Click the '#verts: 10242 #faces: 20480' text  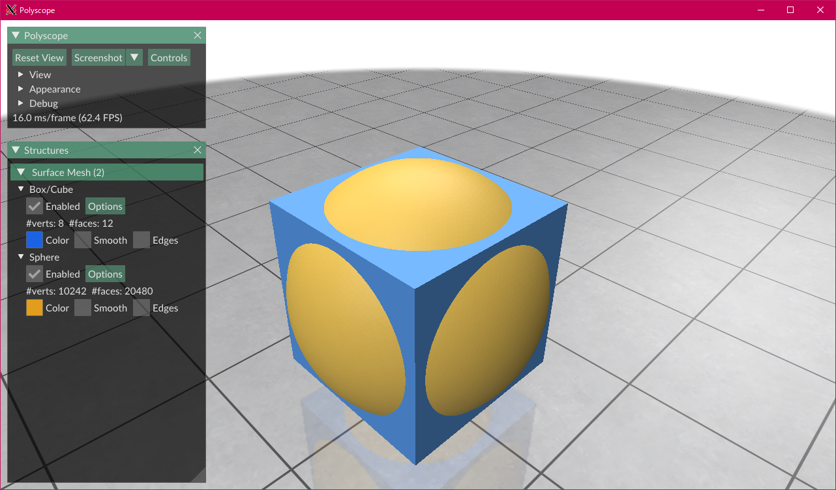tap(90, 291)
